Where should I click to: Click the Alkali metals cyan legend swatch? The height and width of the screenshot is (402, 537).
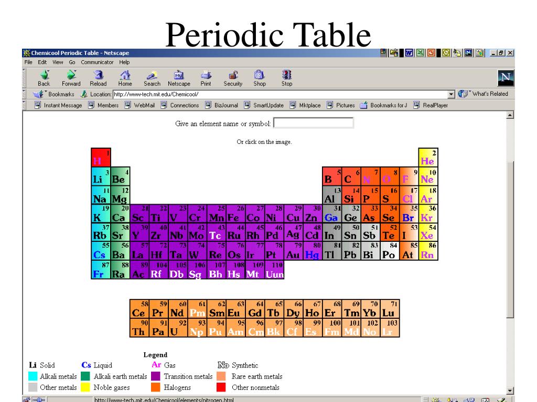click(x=33, y=376)
